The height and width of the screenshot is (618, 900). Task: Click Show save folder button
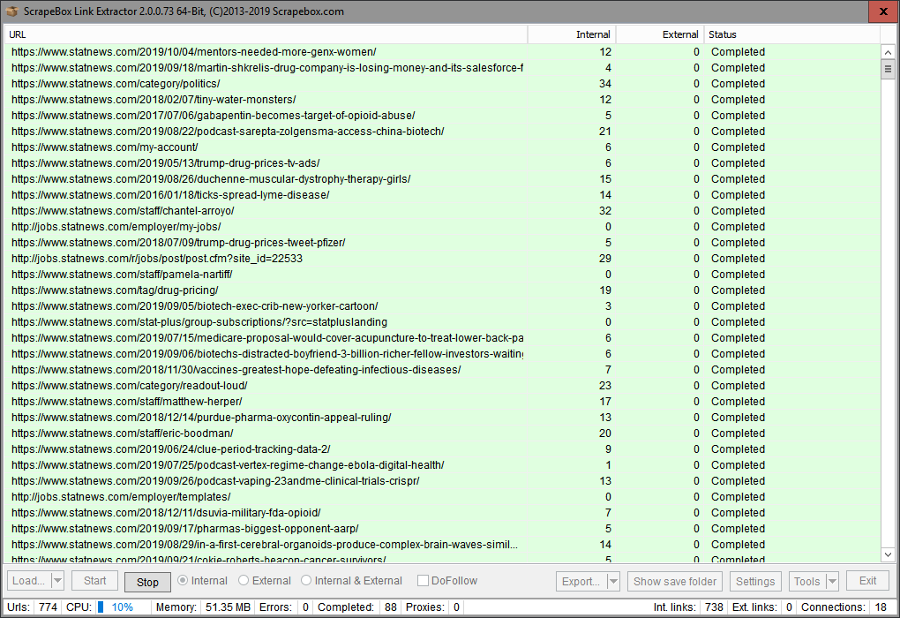[x=675, y=581]
